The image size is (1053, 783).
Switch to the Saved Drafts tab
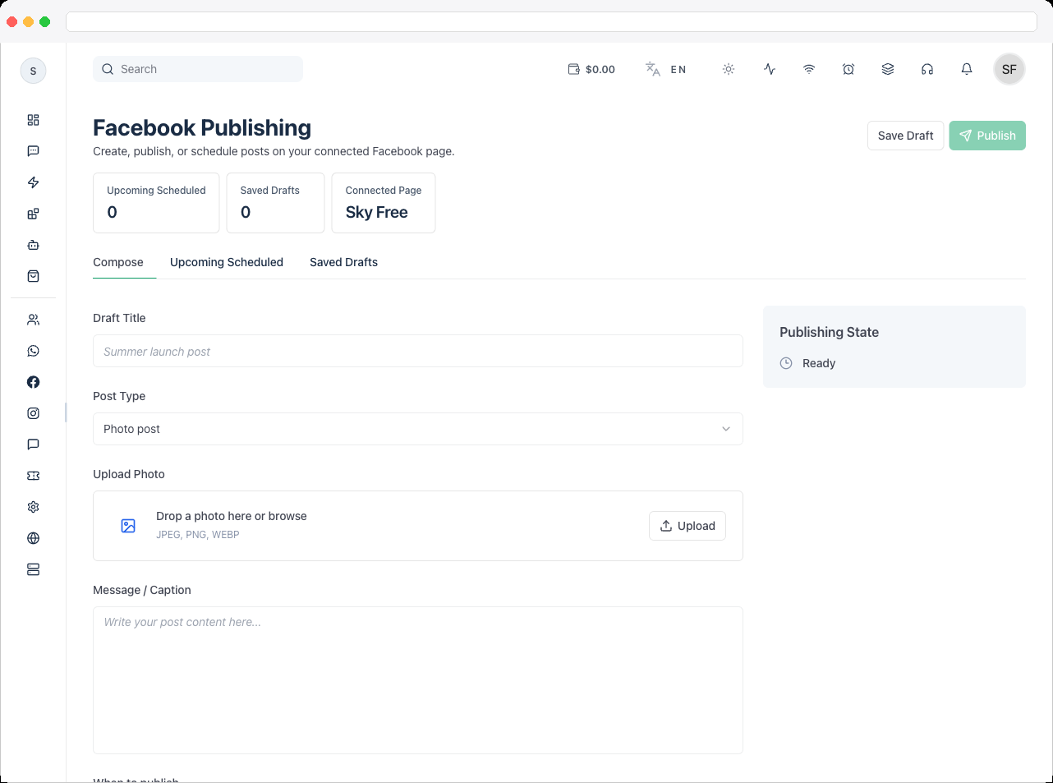click(343, 262)
